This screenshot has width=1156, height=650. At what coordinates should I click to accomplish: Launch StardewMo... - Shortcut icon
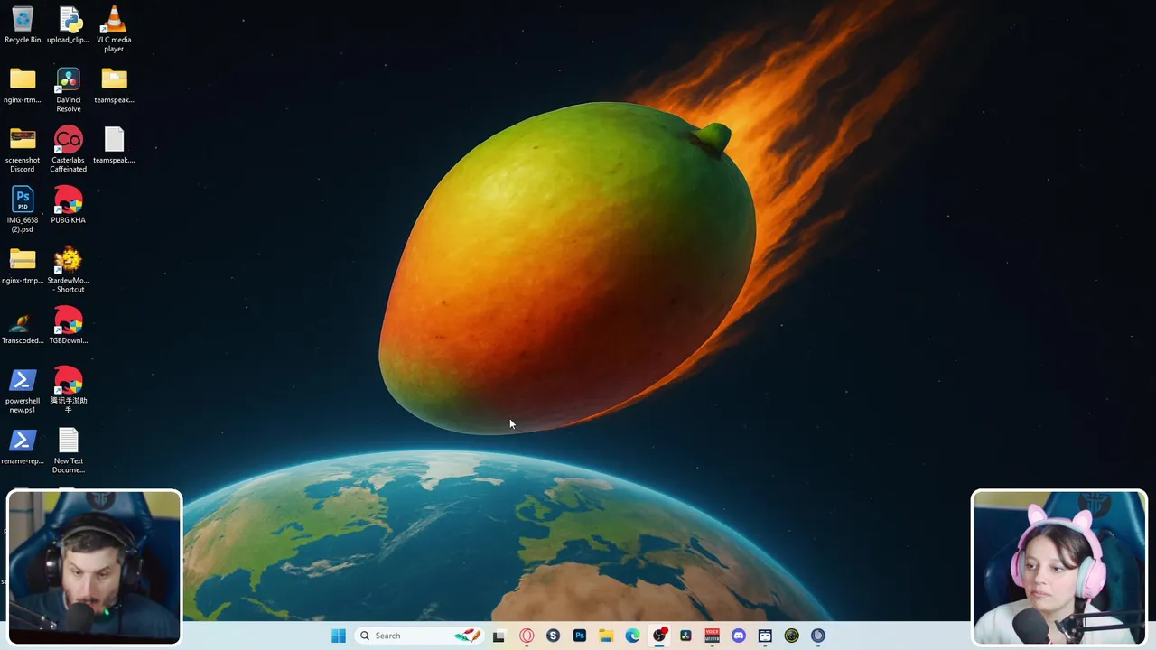tap(69, 270)
